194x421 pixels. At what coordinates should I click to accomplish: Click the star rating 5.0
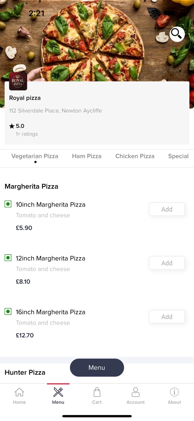(x=17, y=126)
